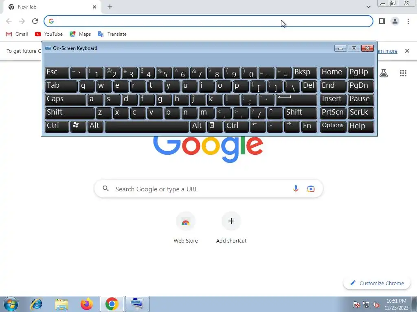Screen dimensions: 417x312
Task: Click the down arrow key
Action: (275, 126)
